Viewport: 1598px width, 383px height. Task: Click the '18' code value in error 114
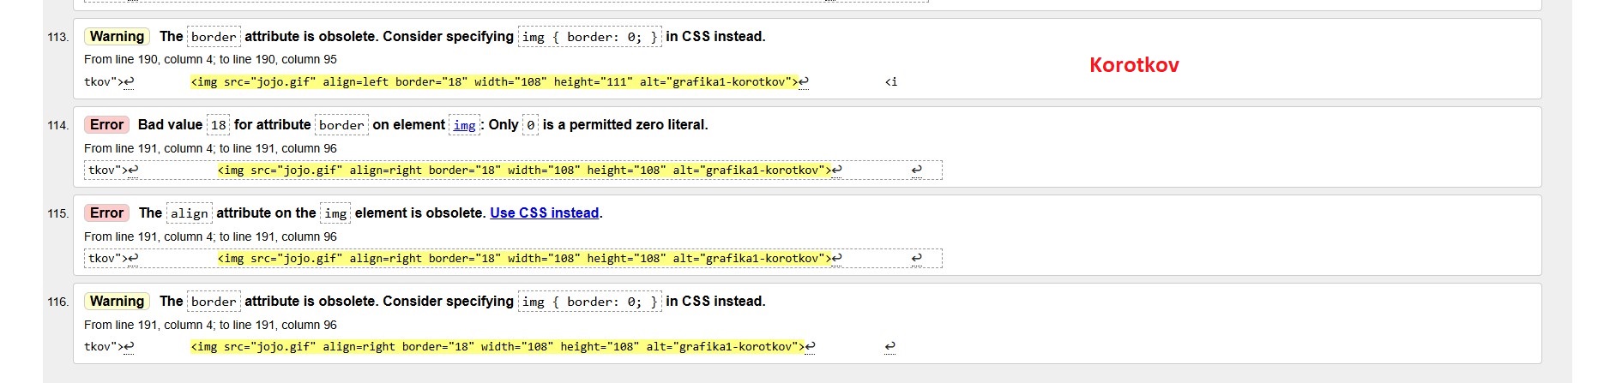219,125
